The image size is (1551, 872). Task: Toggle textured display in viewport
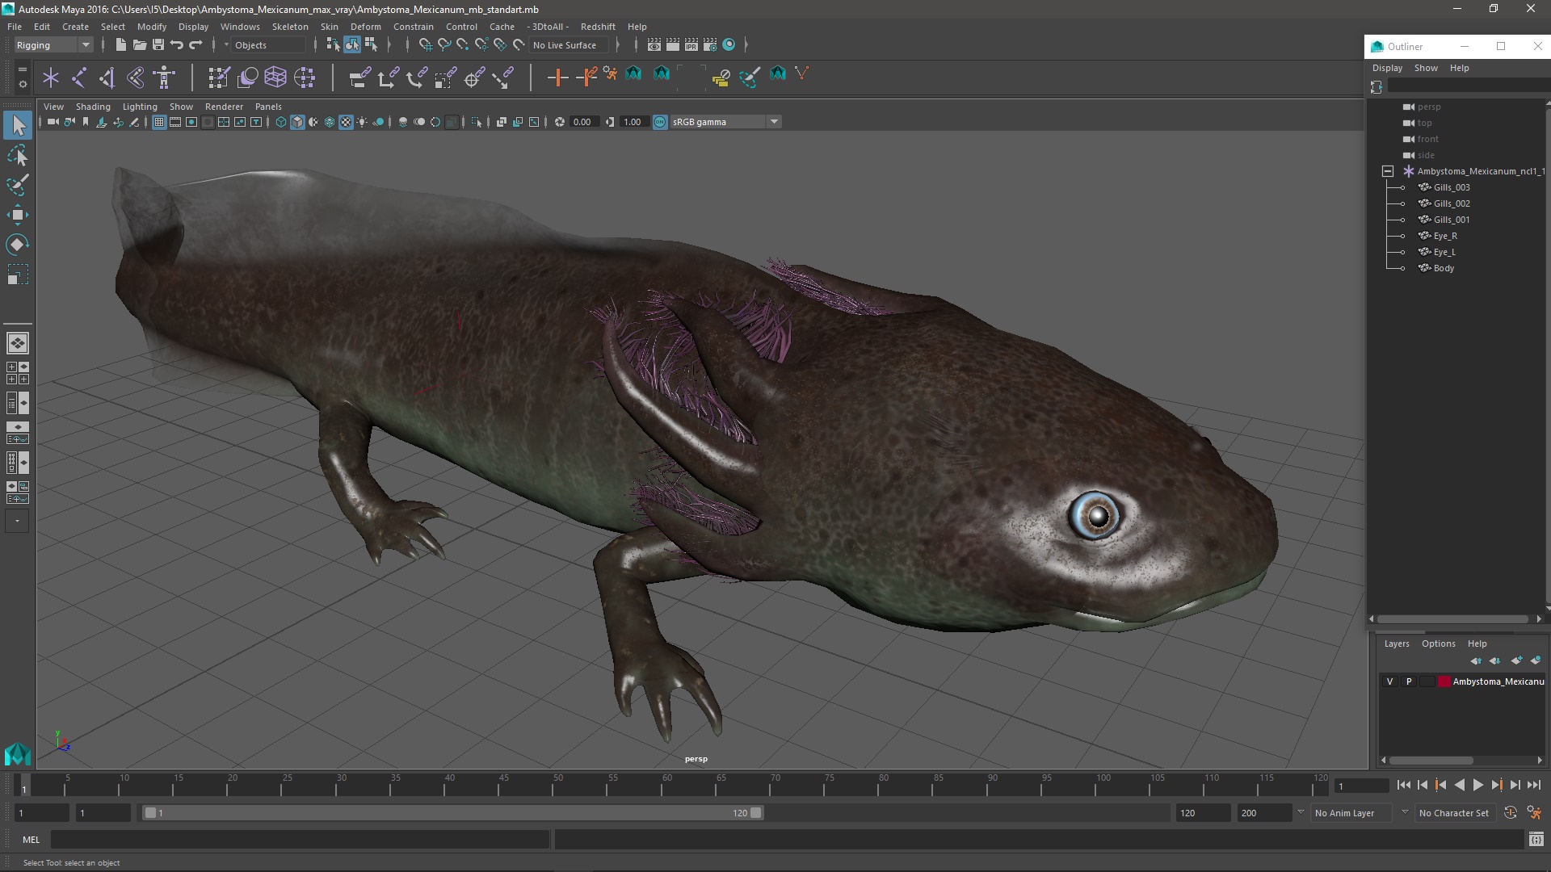(x=346, y=122)
